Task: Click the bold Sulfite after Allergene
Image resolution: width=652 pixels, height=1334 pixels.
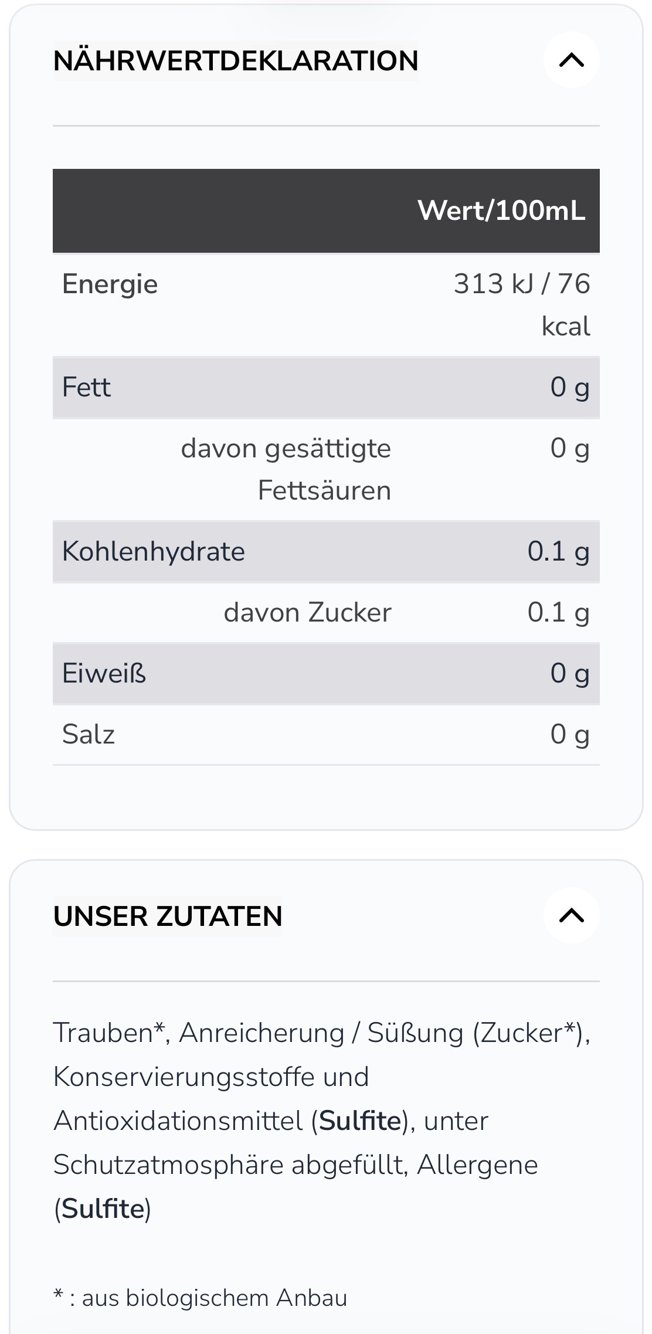Action: point(103,1209)
